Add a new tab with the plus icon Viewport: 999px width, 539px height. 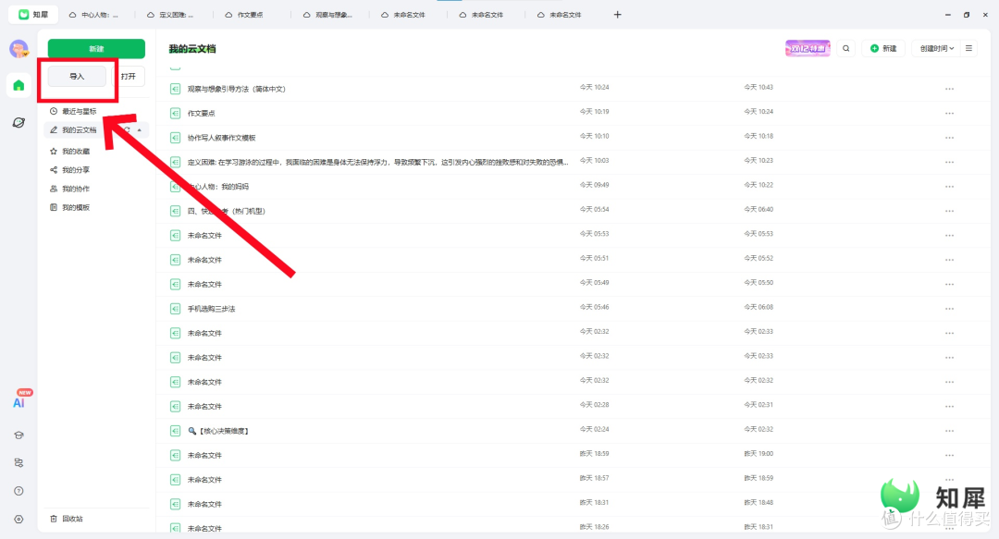coord(618,15)
